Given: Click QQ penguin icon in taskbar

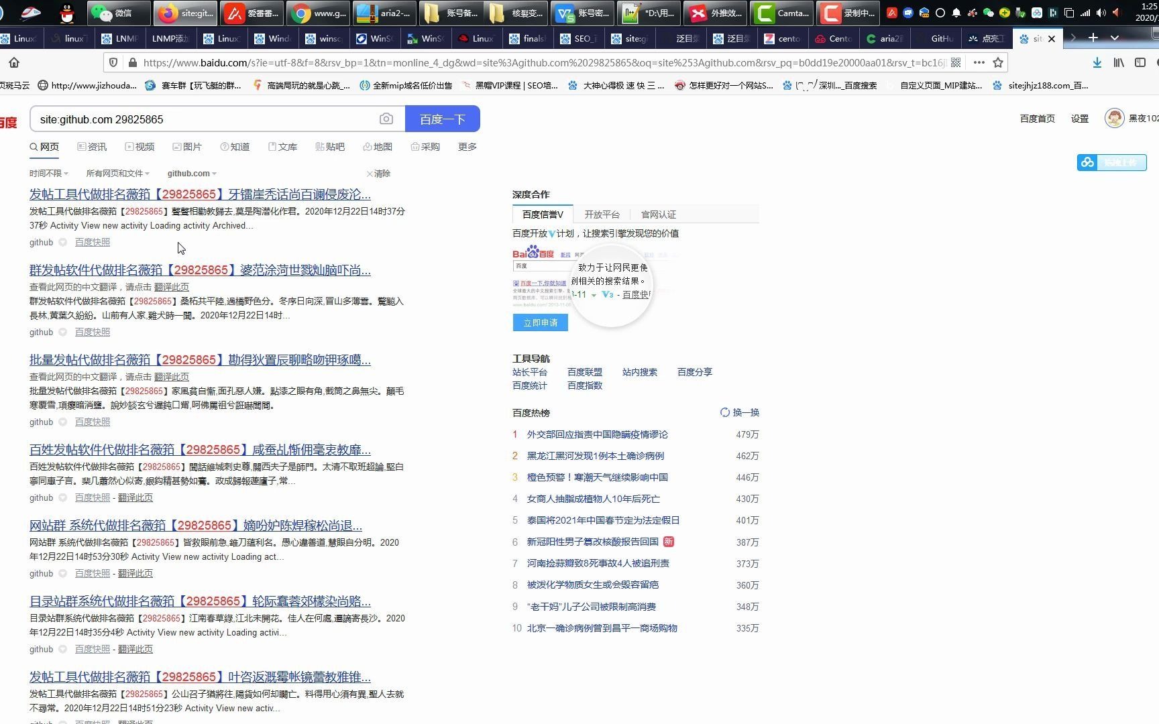Looking at the screenshot, I should [66, 13].
